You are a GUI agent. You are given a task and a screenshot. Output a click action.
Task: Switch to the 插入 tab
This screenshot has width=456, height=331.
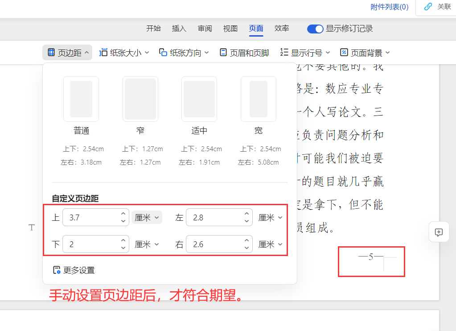pos(179,28)
